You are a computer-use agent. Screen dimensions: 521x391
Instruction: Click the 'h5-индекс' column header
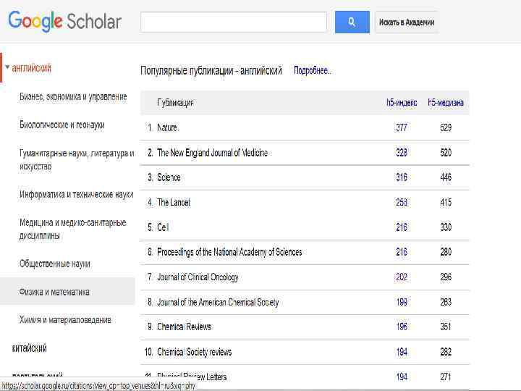[x=402, y=103]
